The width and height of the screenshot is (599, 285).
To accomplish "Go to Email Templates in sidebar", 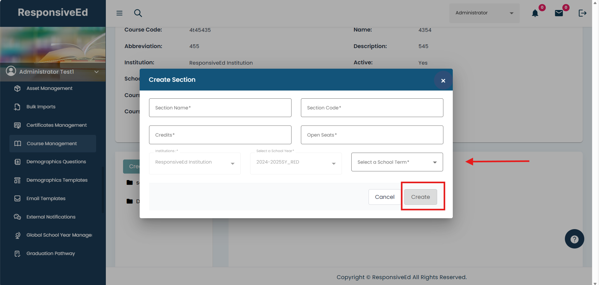I will pyautogui.click(x=46, y=199).
